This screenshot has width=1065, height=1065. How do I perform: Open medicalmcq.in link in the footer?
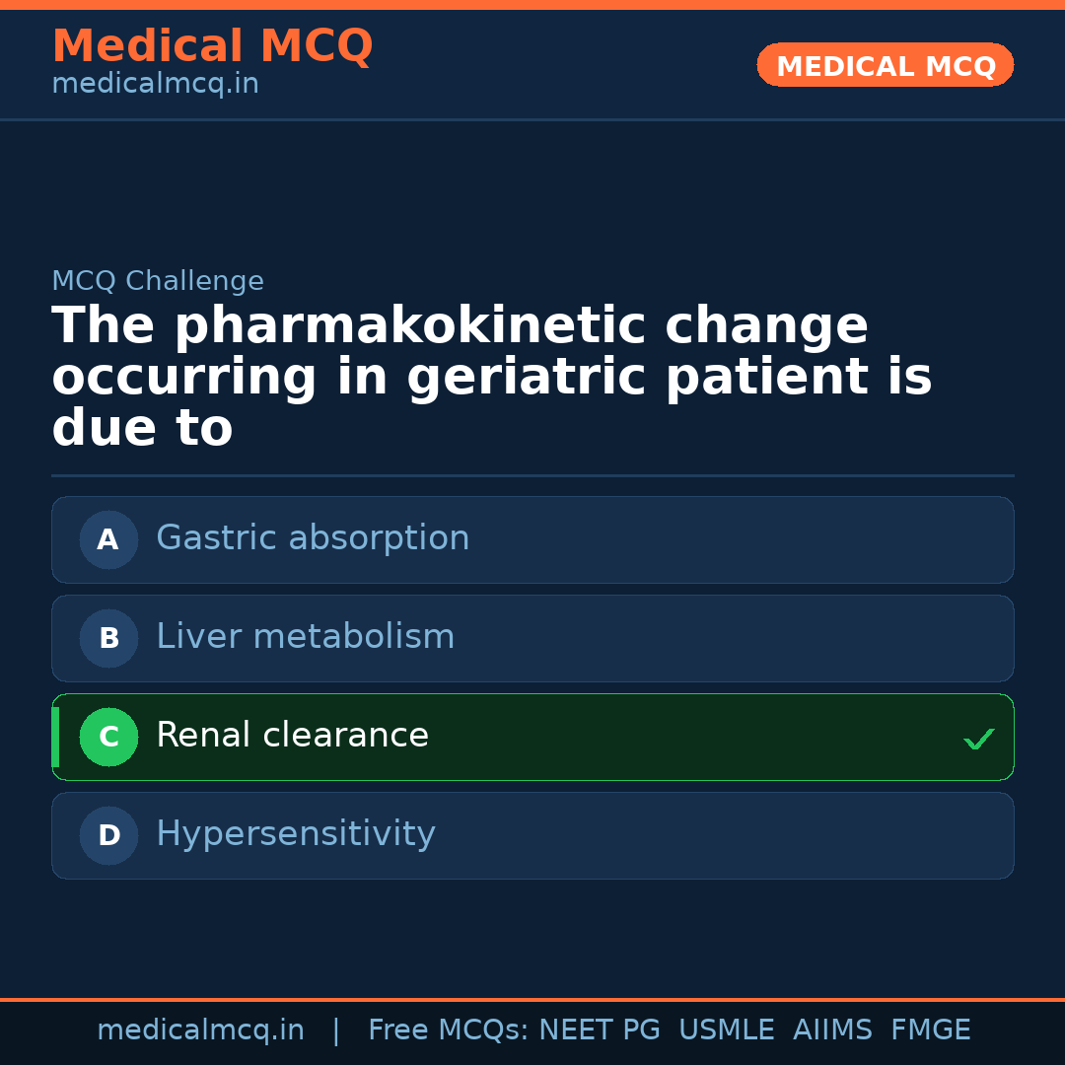pyautogui.click(x=200, y=1030)
